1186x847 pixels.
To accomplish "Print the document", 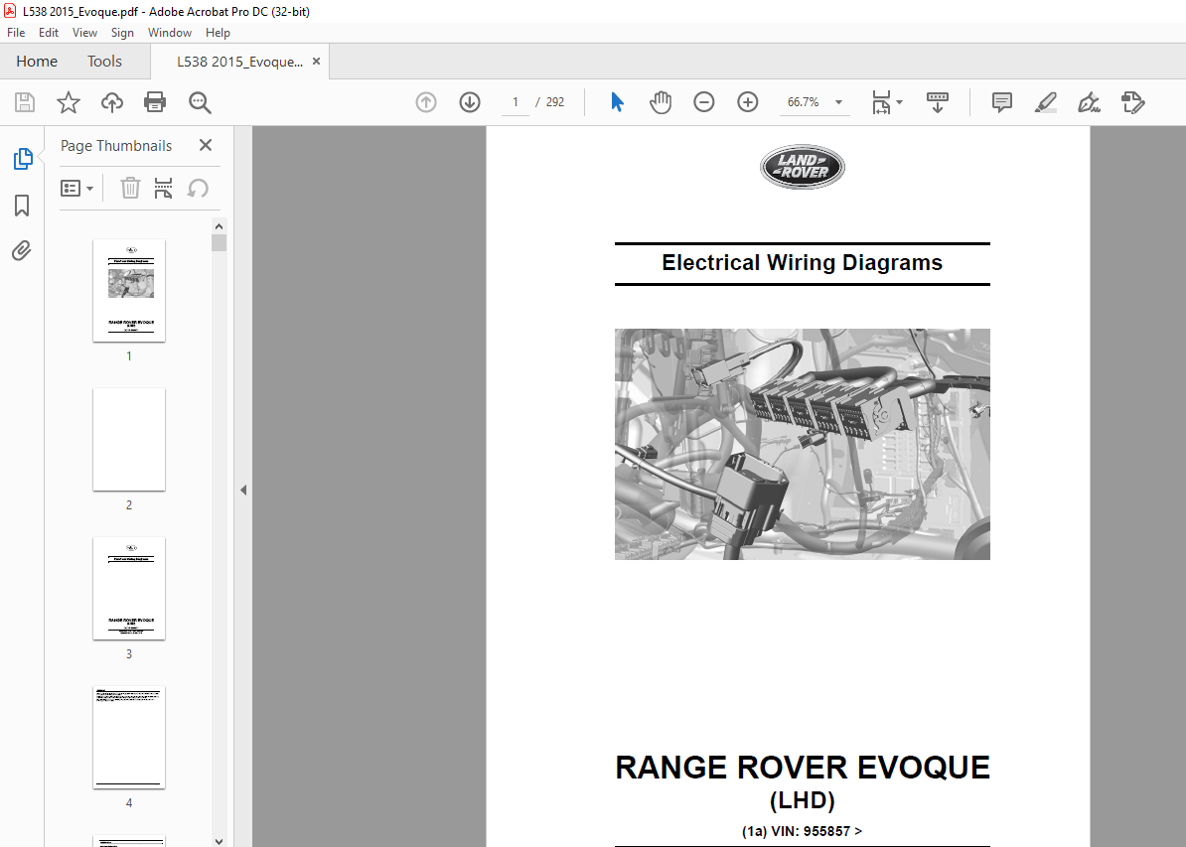I will [155, 102].
